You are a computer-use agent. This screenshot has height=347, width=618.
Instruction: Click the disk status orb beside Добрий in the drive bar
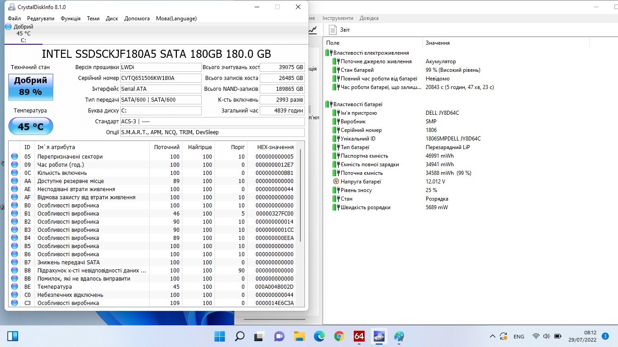click(x=8, y=27)
